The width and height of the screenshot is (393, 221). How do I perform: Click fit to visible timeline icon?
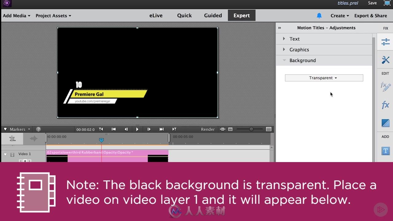coord(223,129)
